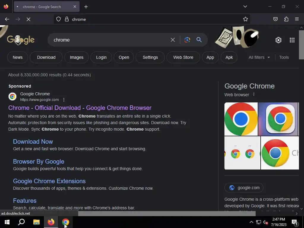Viewport: 304px width, 228px height.
Task: Submit search with the magnifier icon
Action: click(199, 40)
